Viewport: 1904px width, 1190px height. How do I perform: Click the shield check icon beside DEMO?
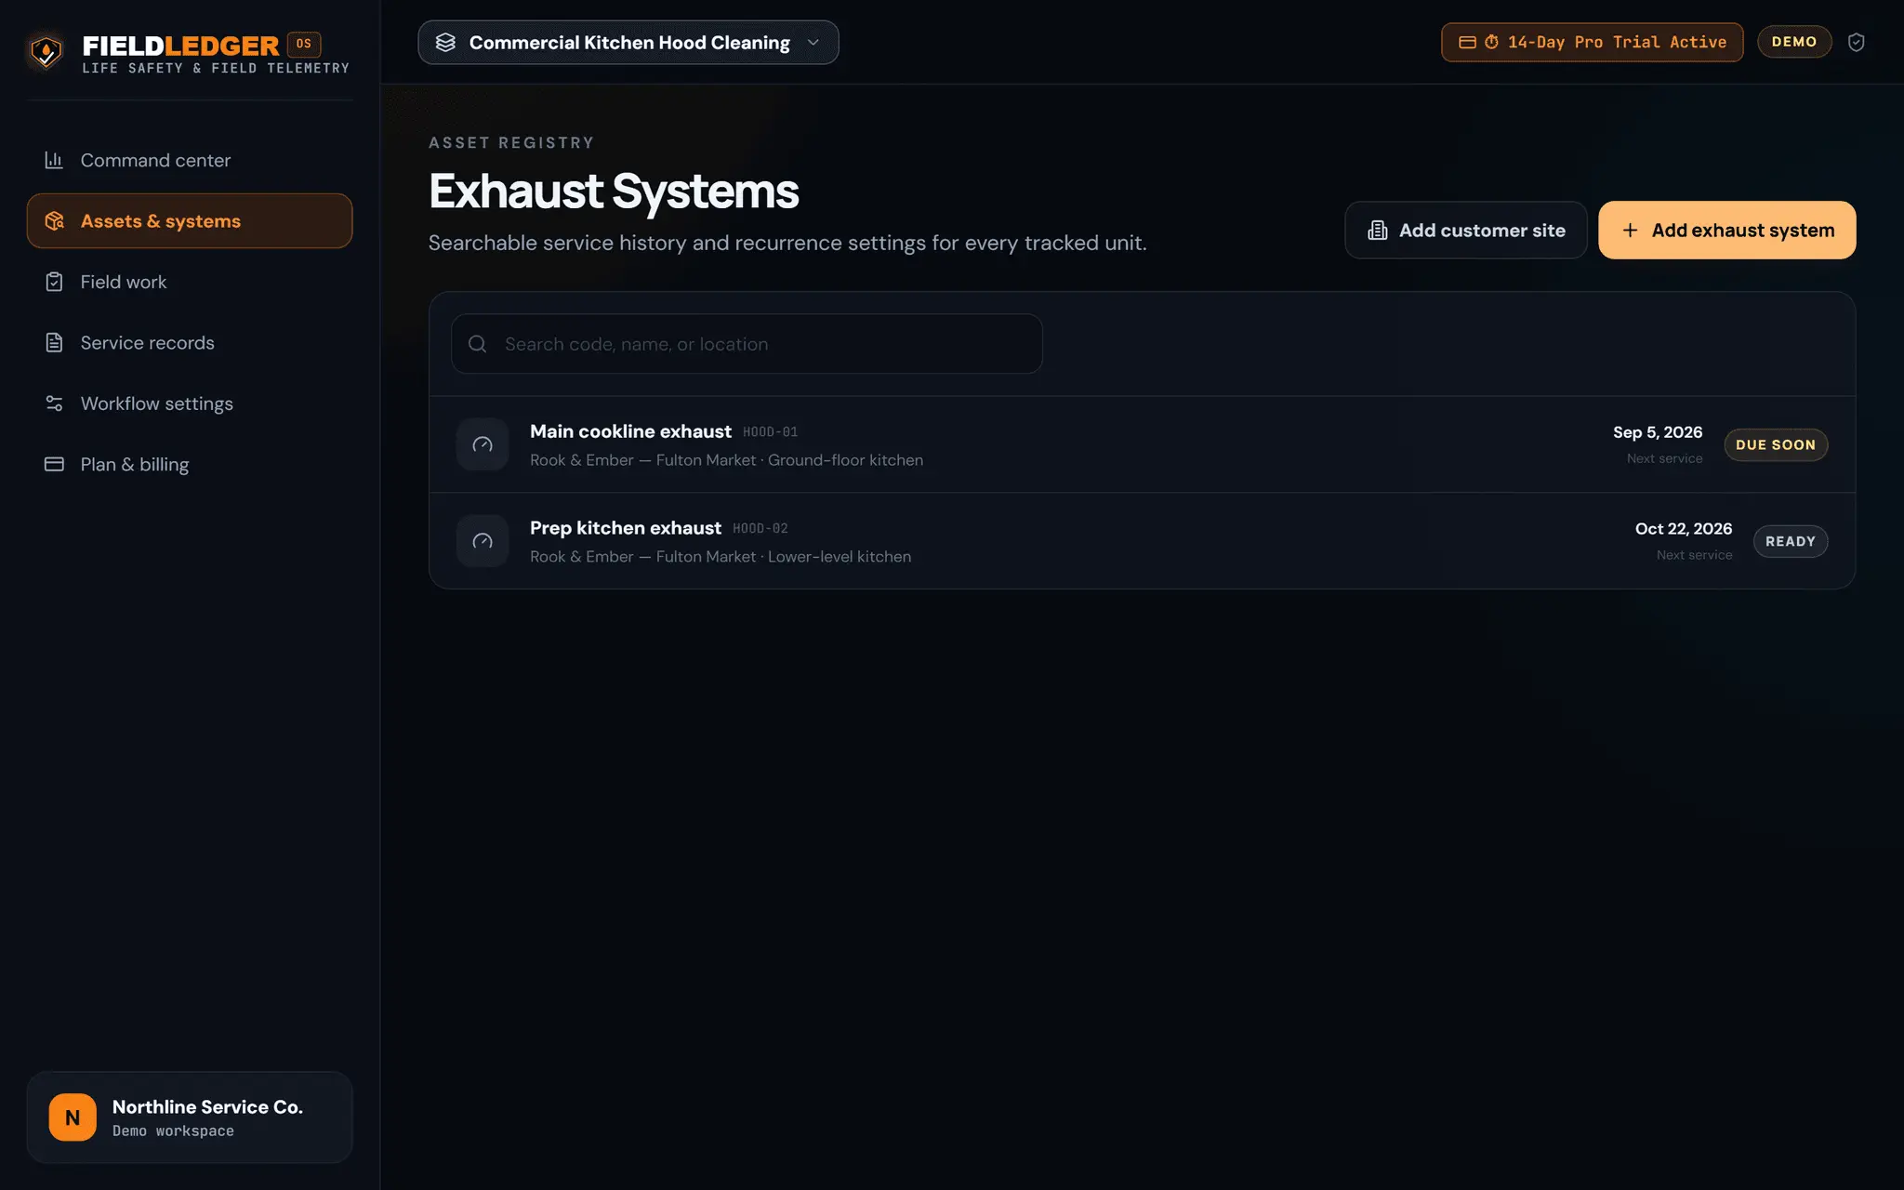[1856, 42]
